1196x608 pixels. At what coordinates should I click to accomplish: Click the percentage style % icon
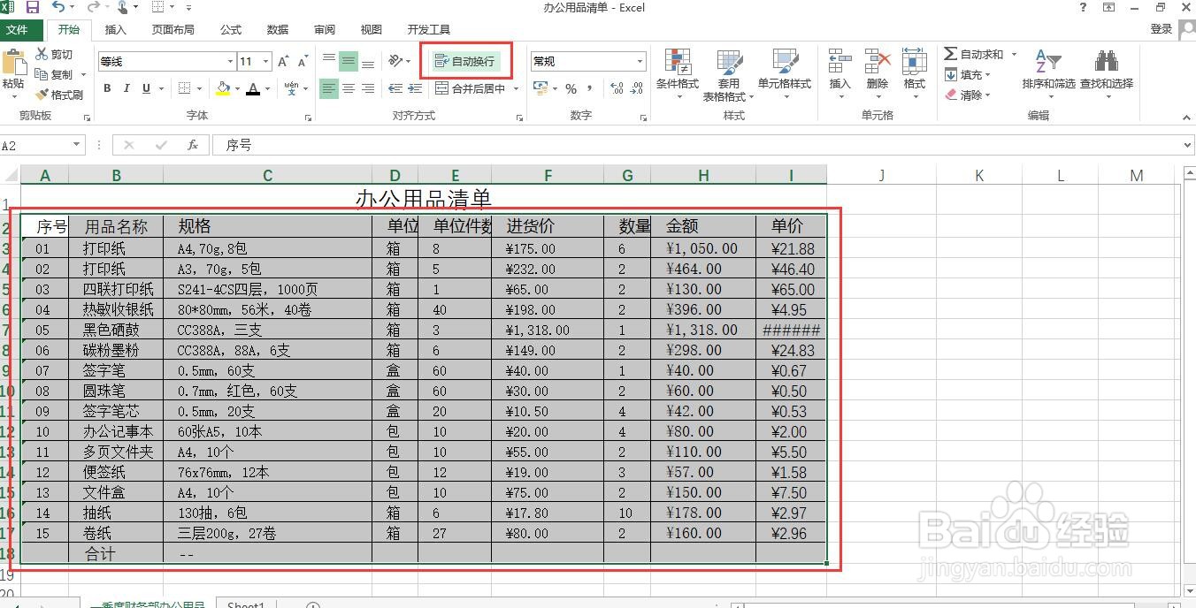point(571,89)
